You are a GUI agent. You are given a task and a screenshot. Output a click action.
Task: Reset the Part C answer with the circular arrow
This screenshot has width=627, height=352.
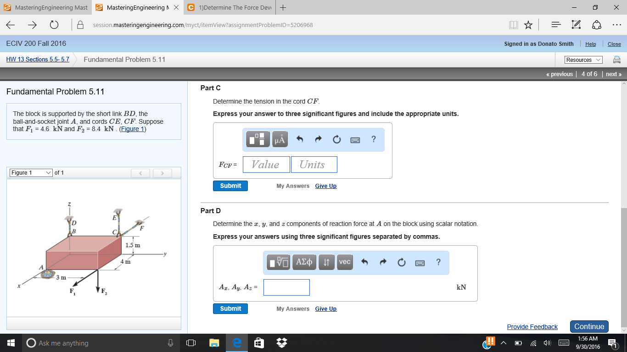tap(336, 139)
